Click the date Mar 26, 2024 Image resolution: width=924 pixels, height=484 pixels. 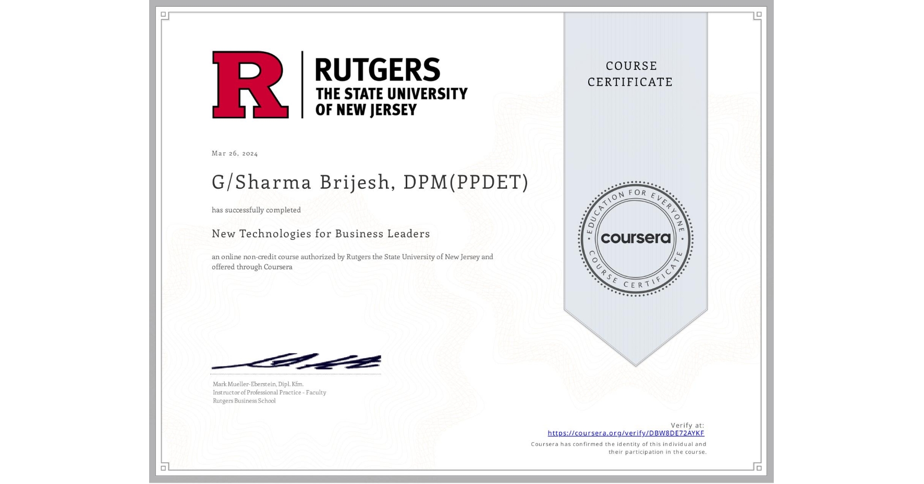pos(235,153)
